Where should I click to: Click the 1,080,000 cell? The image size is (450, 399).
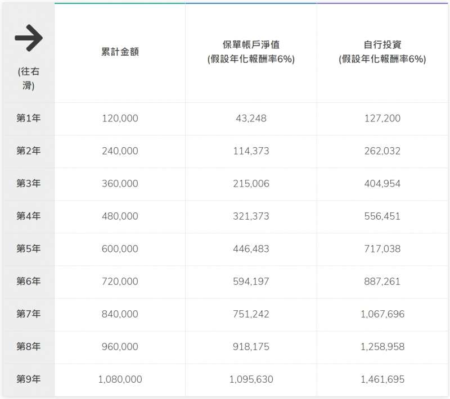coord(120,380)
